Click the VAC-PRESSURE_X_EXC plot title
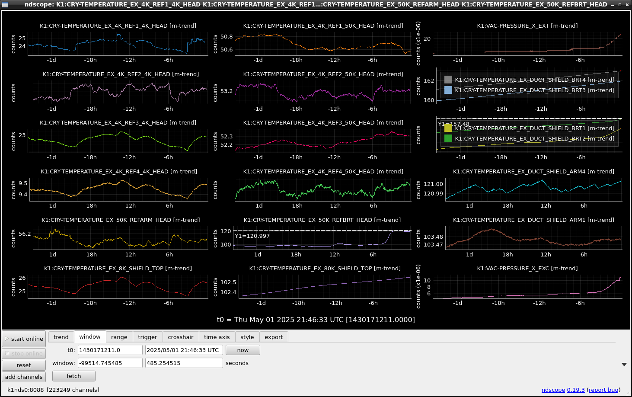This screenshot has width=632, height=397. coord(527,269)
